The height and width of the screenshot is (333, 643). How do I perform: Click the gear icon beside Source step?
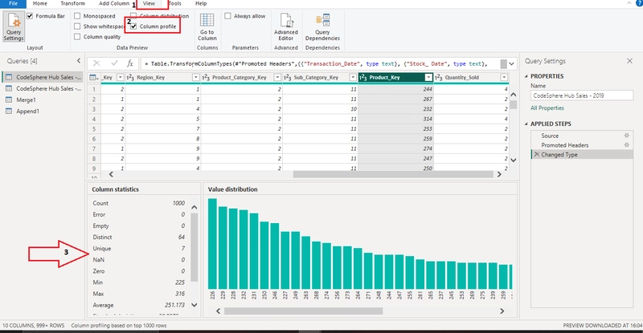click(x=626, y=136)
